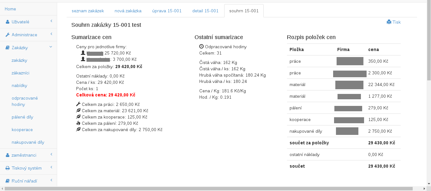Expand the zaměstnanci menu arrow
This screenshot has width=431, height=191.
[51, 154]
